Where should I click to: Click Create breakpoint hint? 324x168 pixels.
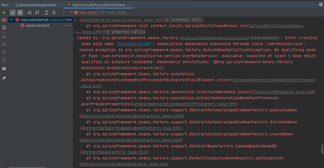coord(265,38)
